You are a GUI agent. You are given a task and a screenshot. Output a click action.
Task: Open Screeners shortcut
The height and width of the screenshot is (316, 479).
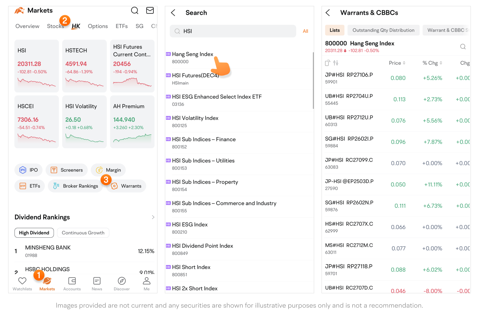click(x=67, y=170)
